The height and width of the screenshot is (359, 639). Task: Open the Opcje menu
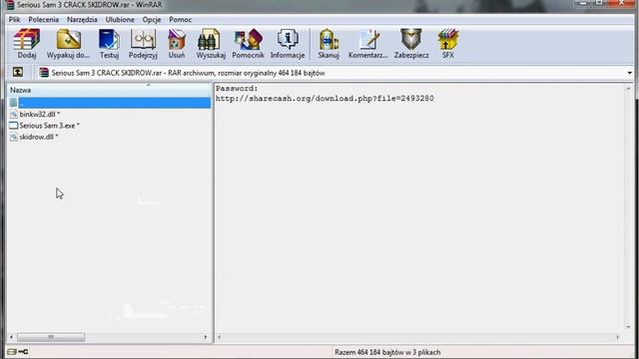click(x=152, y=20)
